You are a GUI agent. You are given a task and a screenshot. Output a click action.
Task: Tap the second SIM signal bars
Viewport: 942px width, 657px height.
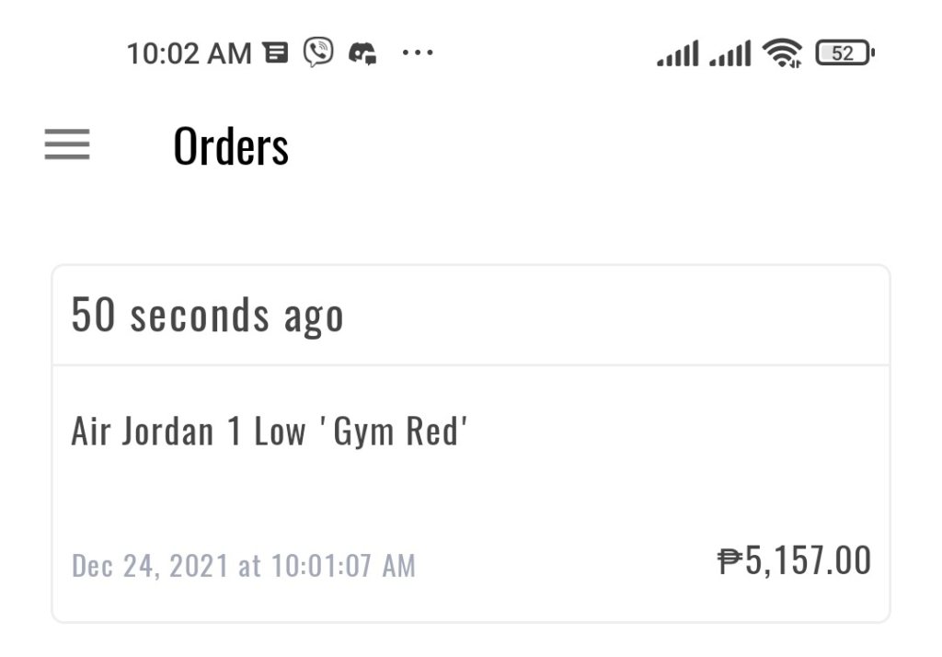(x=730, y=53)
